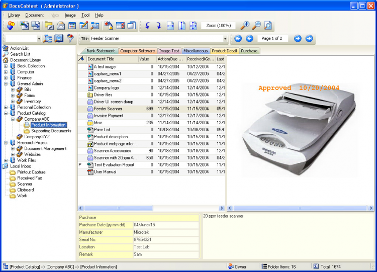Switch to the Purchase tab
This screenshot has width=377, height=272.
tap(249, 51)
